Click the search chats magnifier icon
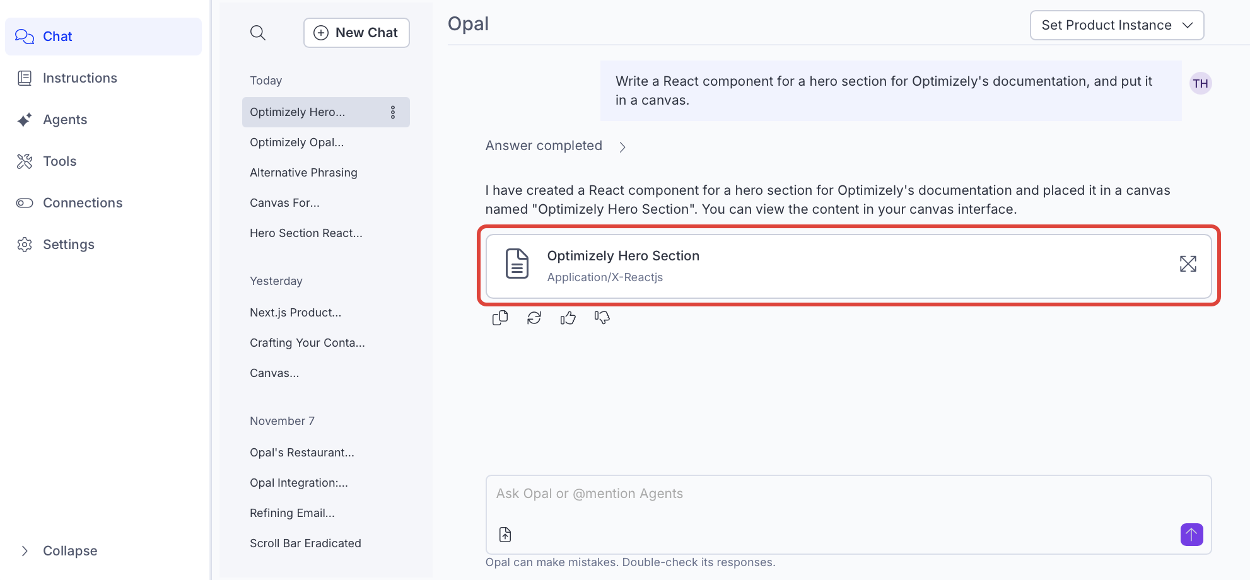This screenshot has height=580, width=1250. point(257,33)
